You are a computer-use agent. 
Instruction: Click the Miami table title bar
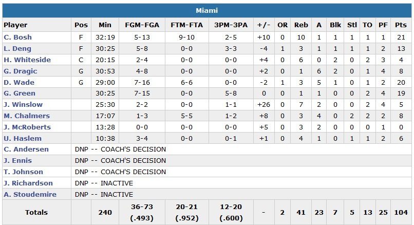(207, 10)
